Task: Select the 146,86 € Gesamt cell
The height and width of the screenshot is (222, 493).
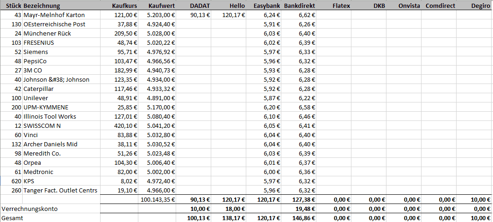Action: click(x=299, y=218)
